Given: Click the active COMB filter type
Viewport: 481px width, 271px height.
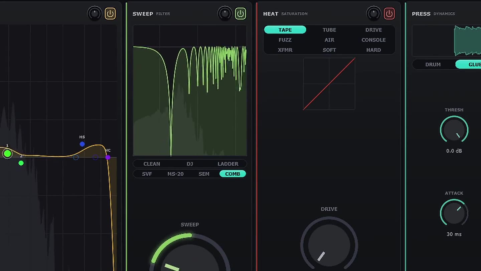Looking at the screenshot, I should coord(232,174).
